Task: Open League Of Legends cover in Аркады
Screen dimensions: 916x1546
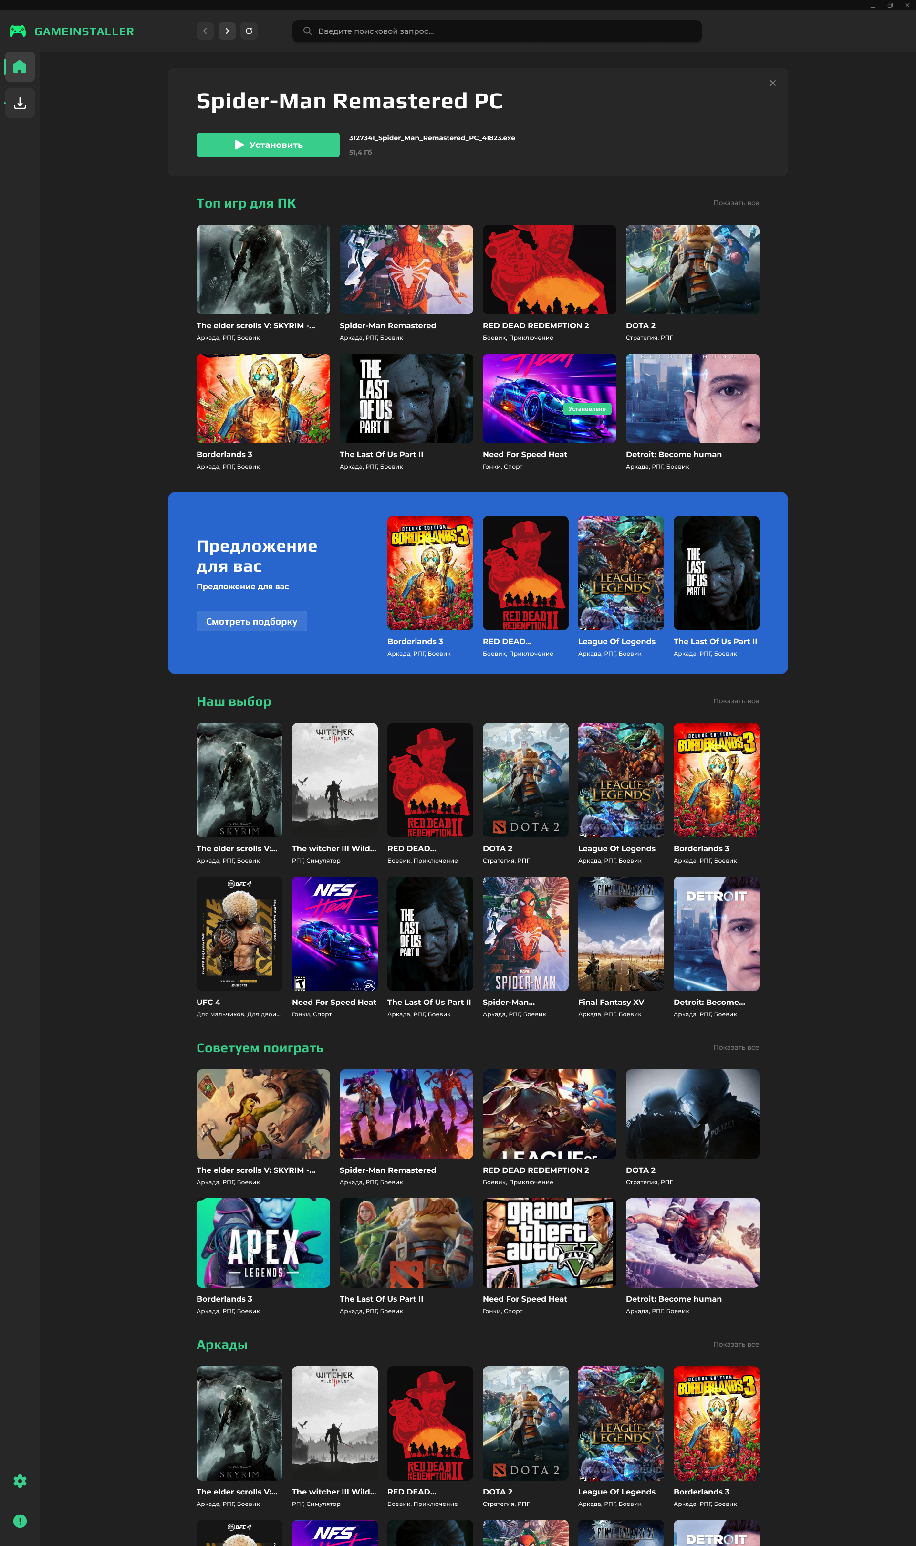Action: [x=621, y=1423]
